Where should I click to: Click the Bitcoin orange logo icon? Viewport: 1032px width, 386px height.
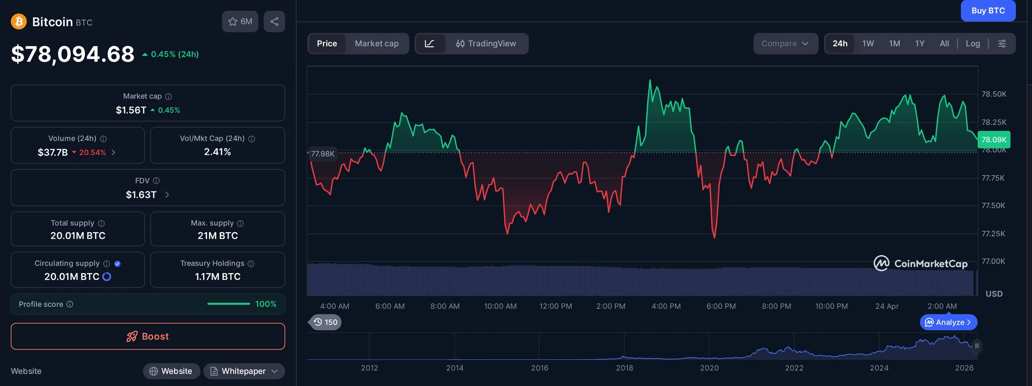(19, 22)
